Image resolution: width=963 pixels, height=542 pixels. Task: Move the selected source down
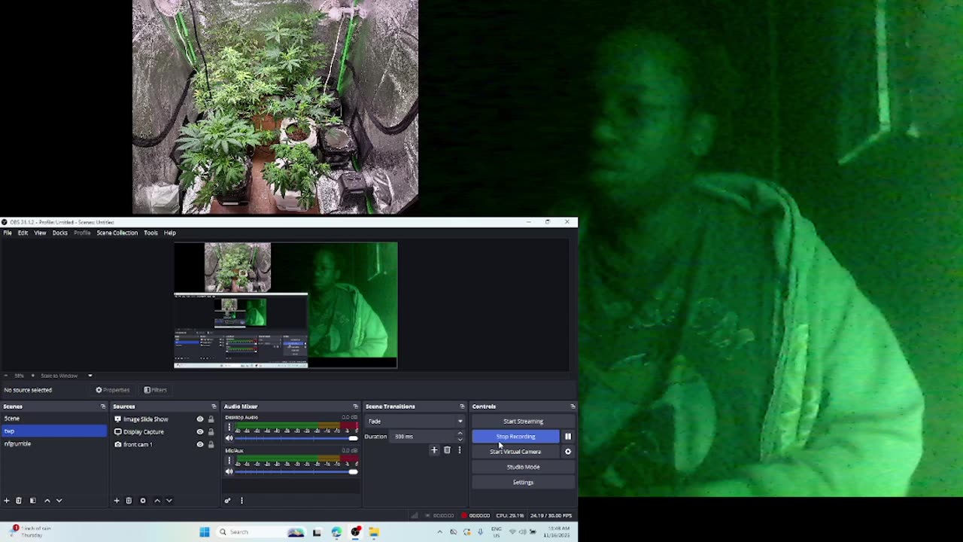[169, 501]
